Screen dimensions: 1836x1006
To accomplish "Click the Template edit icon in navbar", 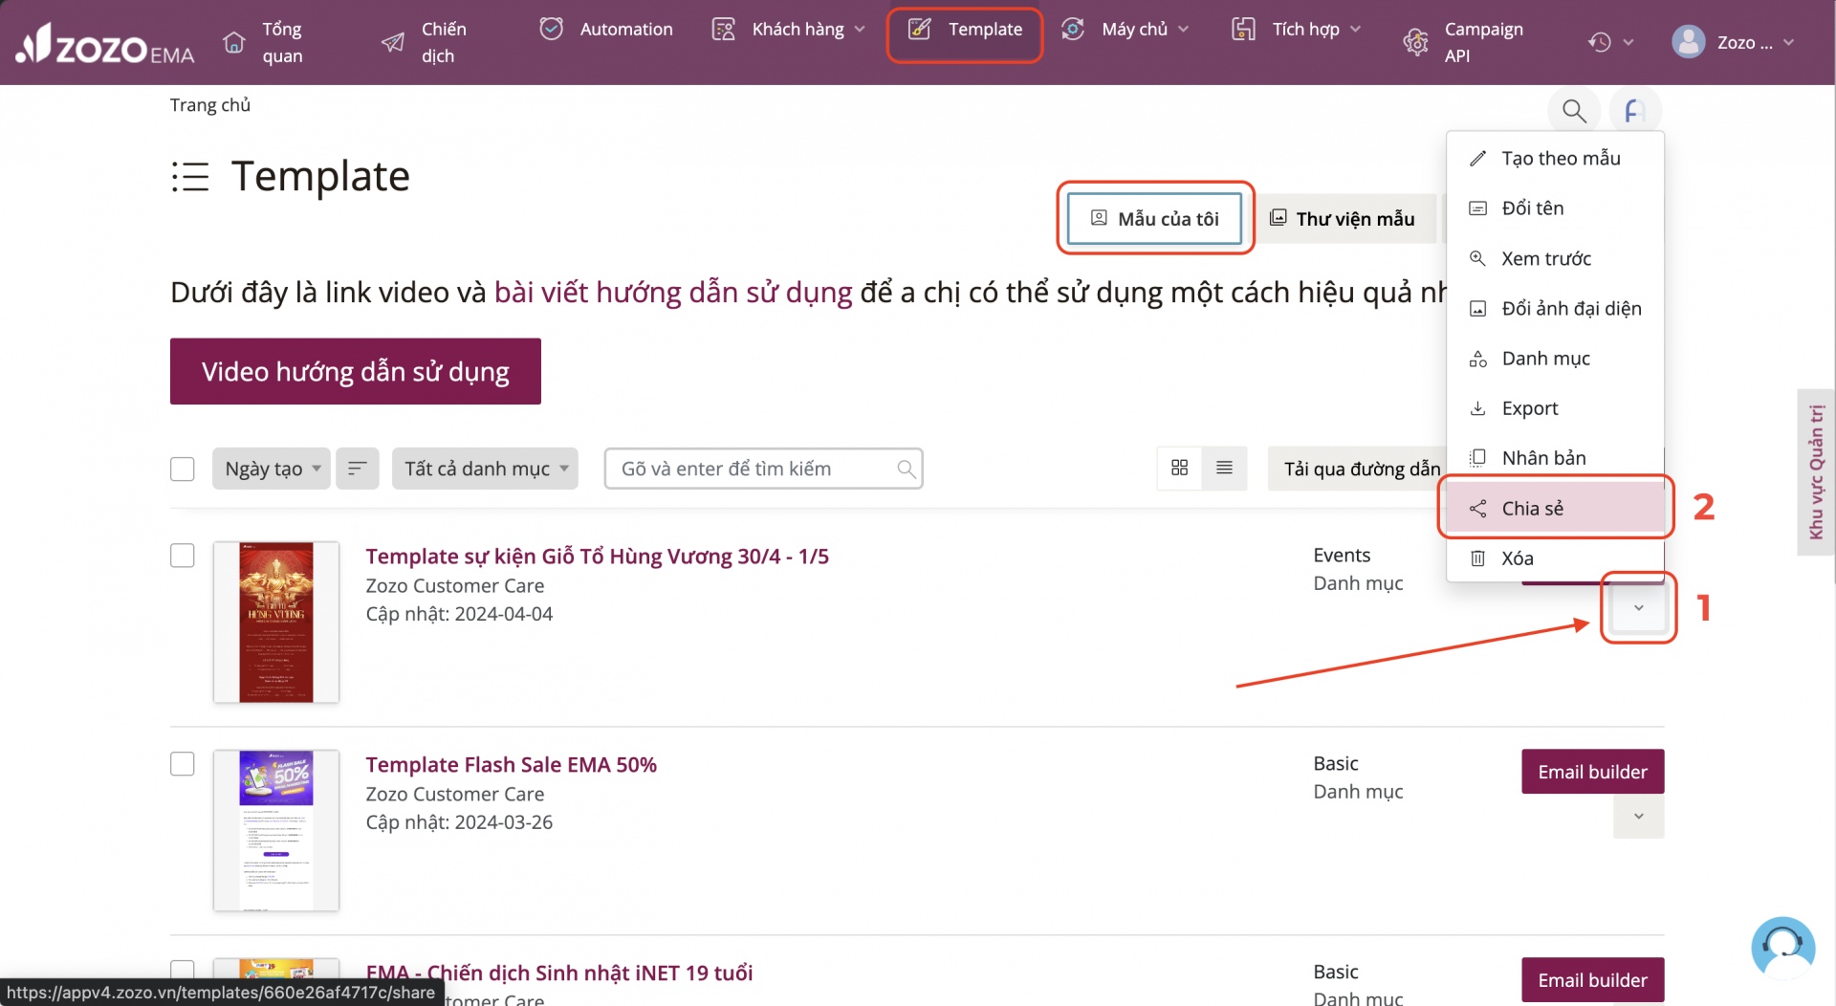I will pos(919,29).
